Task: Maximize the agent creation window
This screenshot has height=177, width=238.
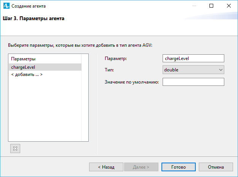Action: pos(211,6)
